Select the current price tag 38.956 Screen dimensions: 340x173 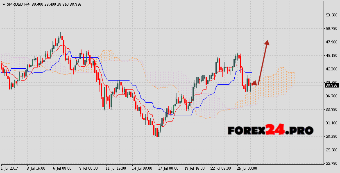[x=331, y=85]
